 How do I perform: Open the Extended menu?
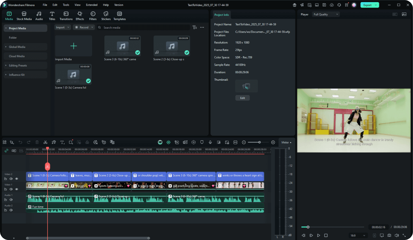tap(92, 5)
